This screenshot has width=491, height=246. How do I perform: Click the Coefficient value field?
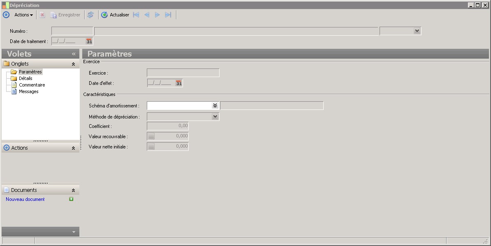pyautogui.click(x=168, y=126)
